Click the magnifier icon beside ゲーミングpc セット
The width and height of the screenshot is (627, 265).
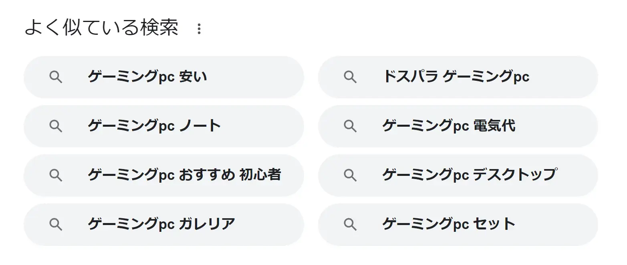350,224
